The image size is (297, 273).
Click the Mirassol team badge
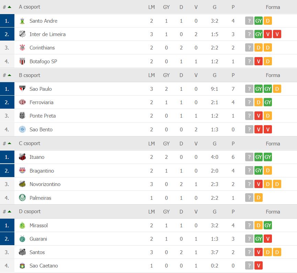point(22,226)
